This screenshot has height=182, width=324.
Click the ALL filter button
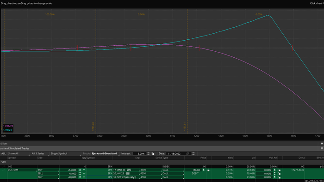[x=3, y=153]
